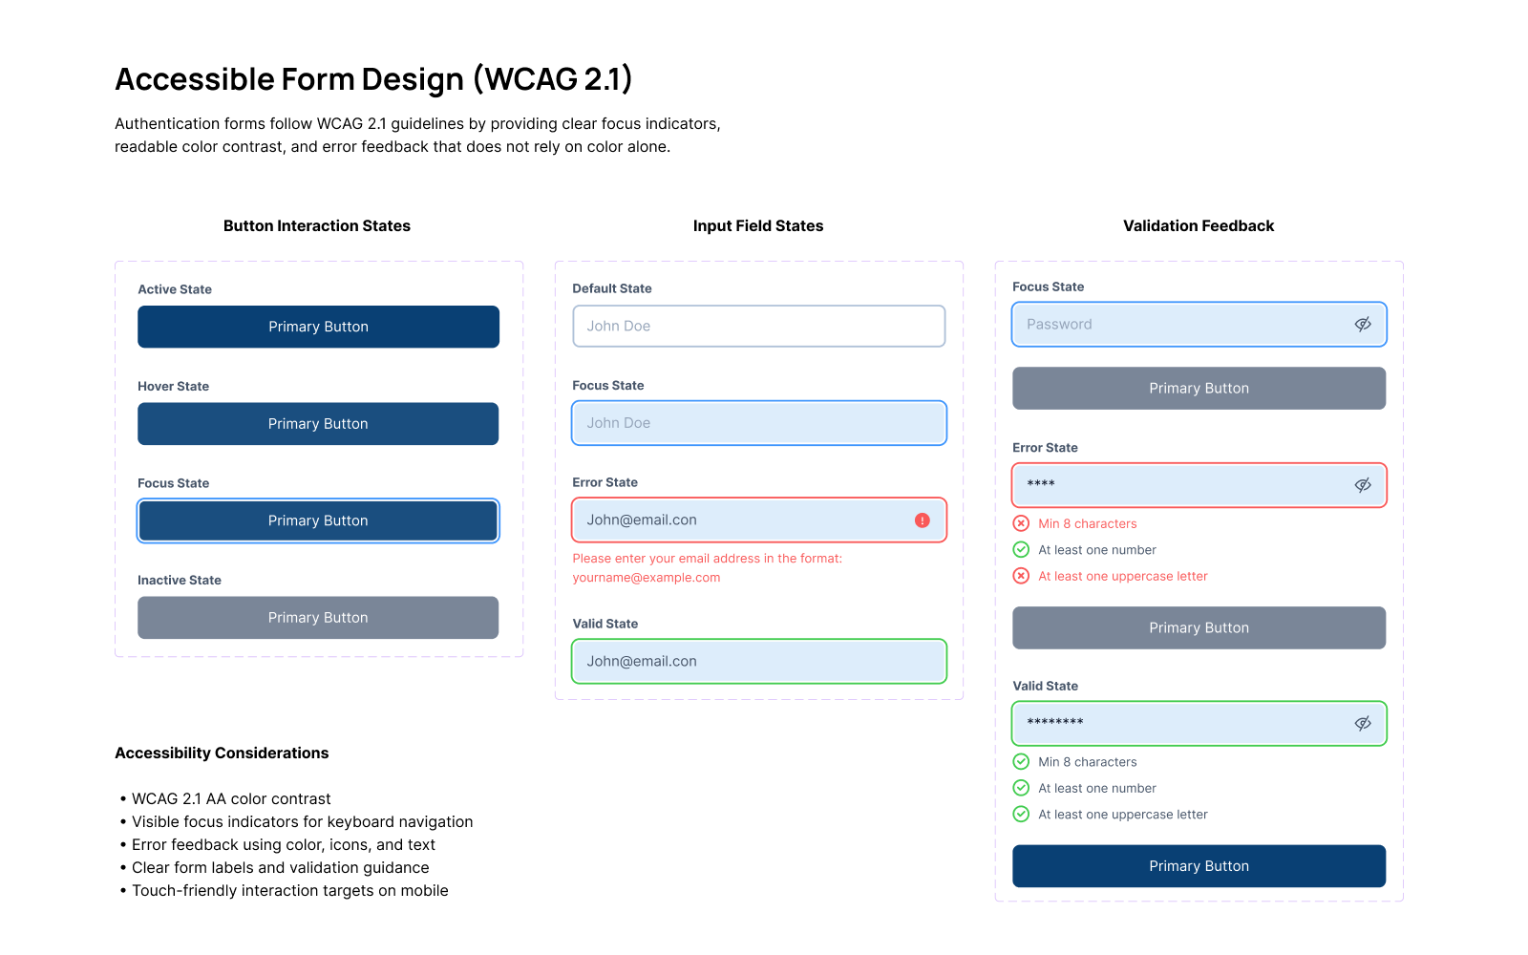Click the Inactive State gray Primary Button
Image resolution: width=1528 pixels, height=955 pixels.
318,618
